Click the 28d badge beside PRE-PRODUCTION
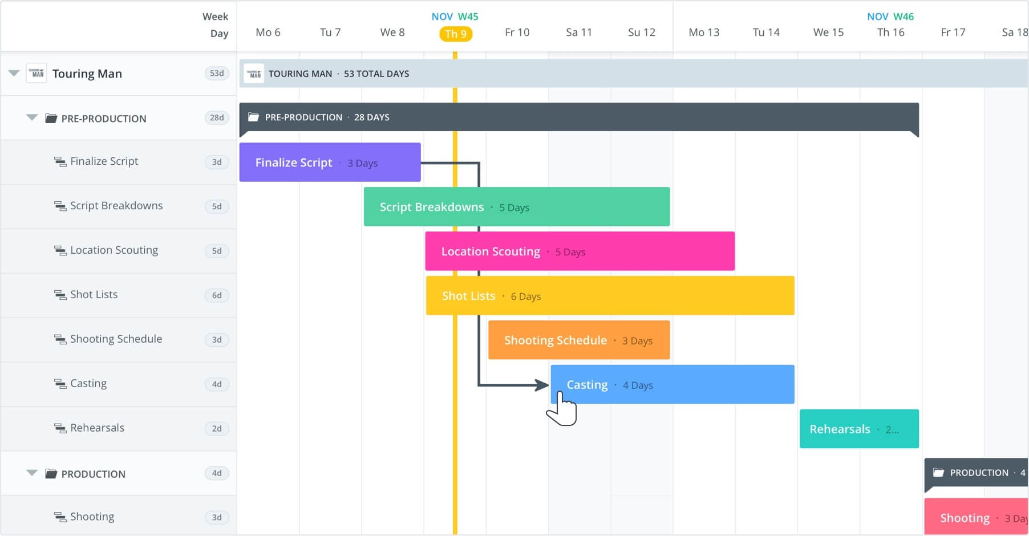The height and width of the screenshot is (536, 1029). pos(216,118)
